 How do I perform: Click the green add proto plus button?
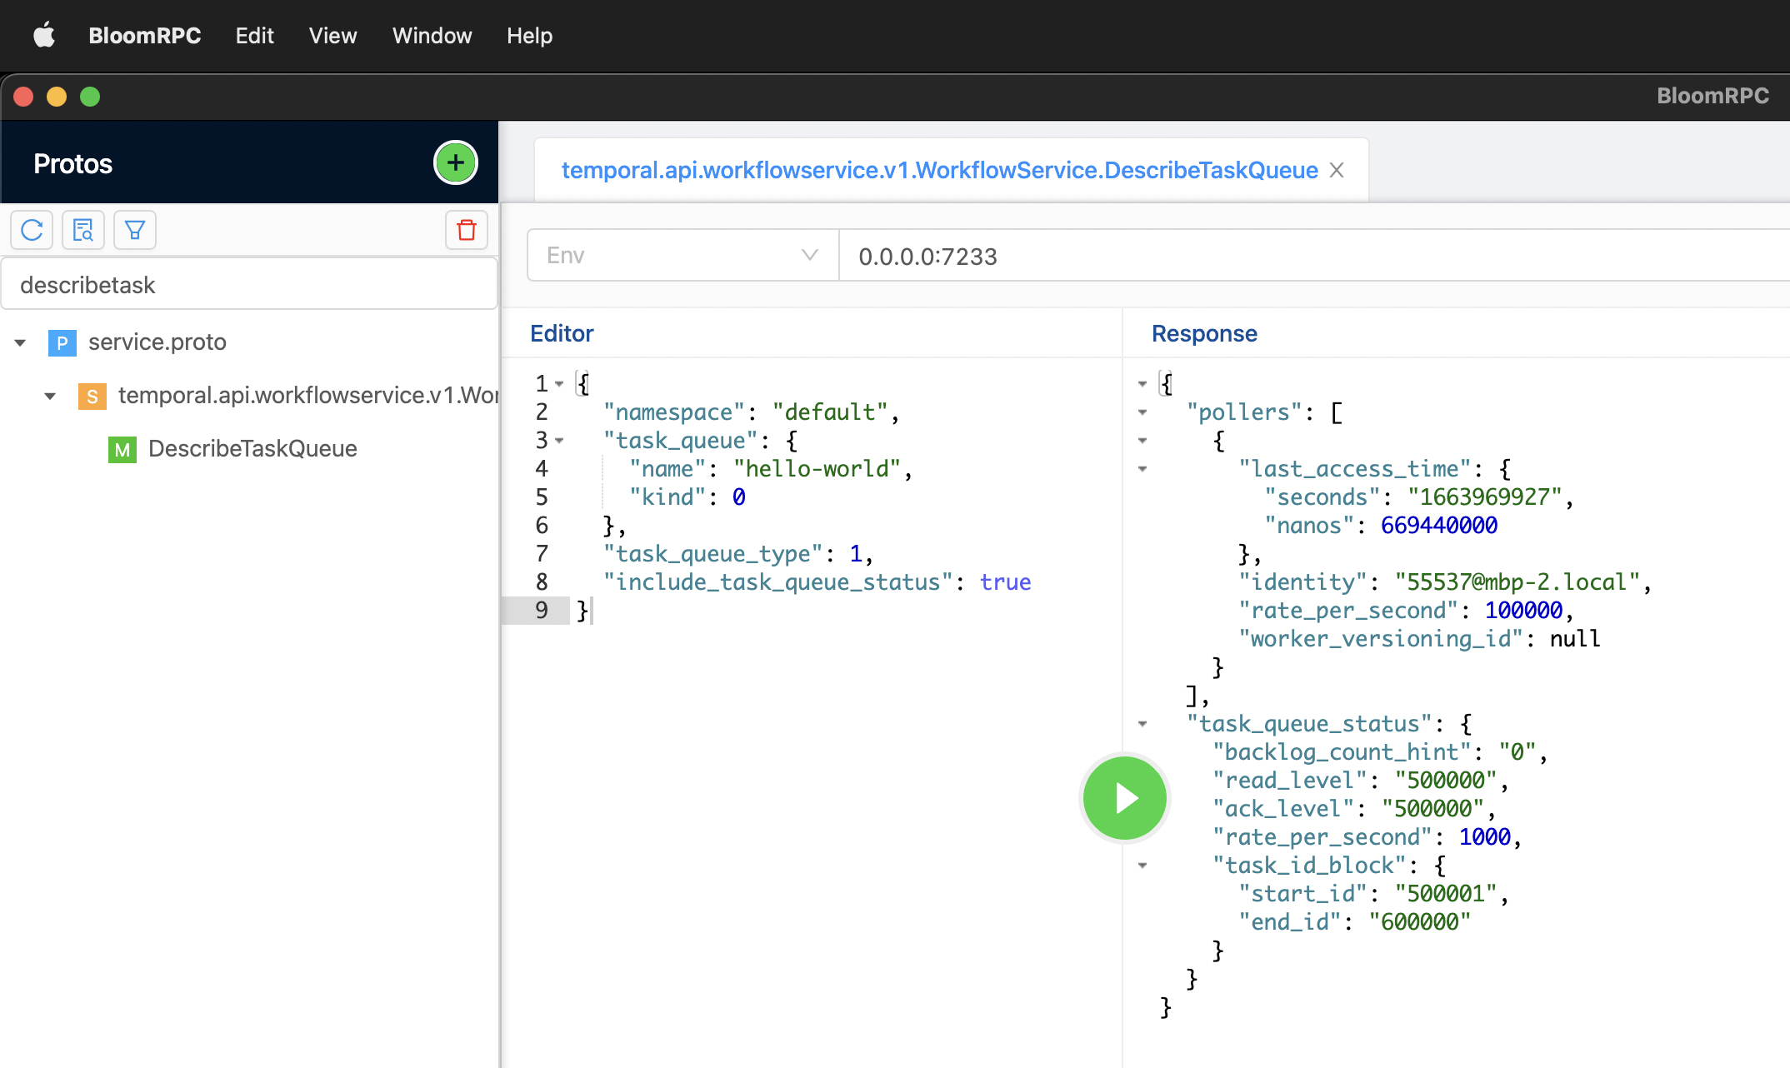[x=455, y=162]
